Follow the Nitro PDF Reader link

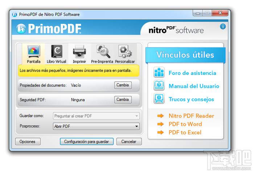click(191, 116)
